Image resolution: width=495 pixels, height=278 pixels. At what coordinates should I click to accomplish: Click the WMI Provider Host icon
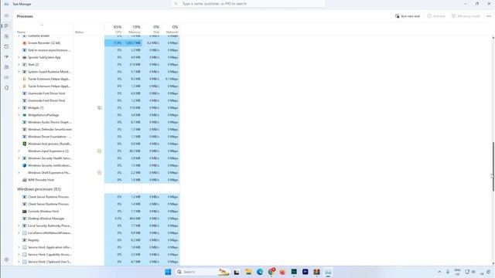point(24,180)
